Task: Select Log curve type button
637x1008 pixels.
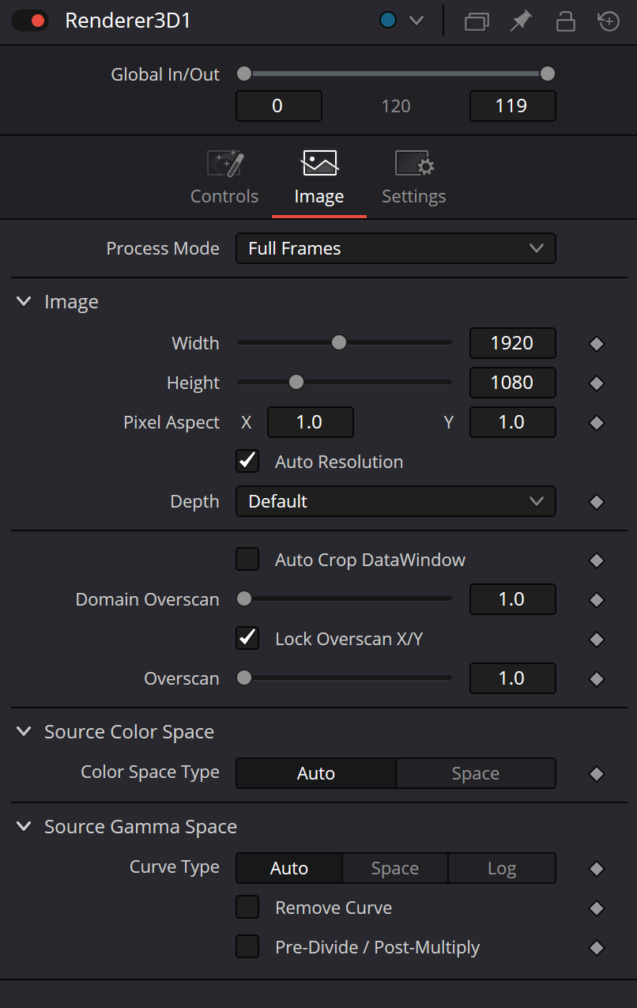Action: coord(502,868)
